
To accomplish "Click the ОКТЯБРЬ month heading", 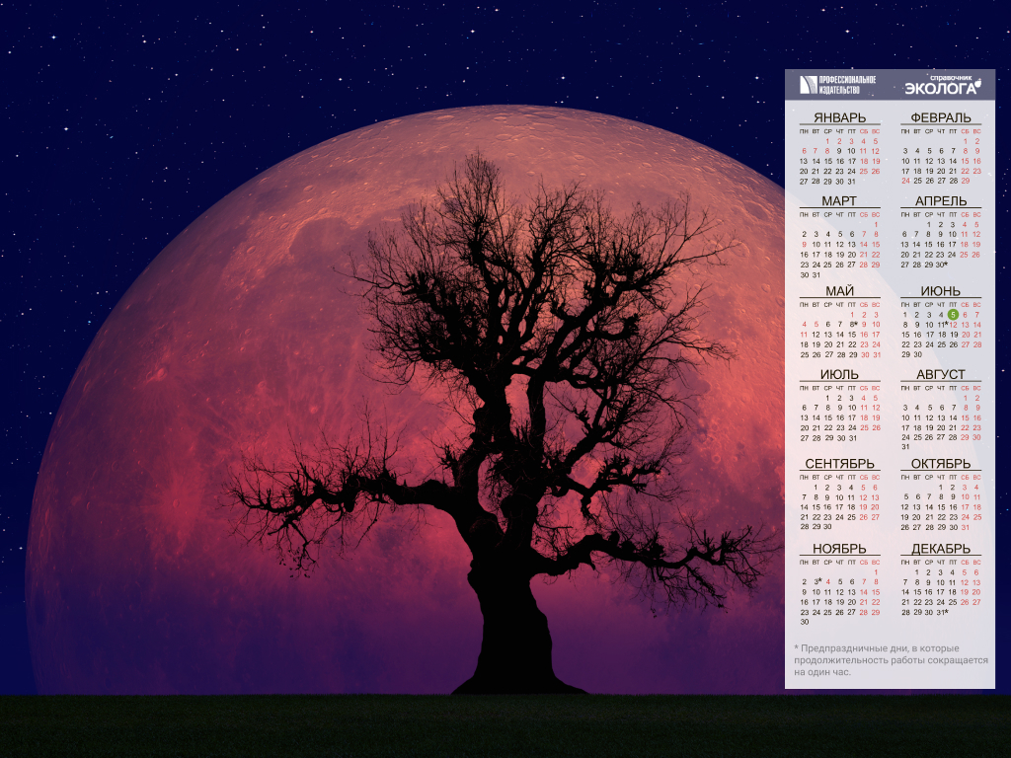I will (941, 464).
